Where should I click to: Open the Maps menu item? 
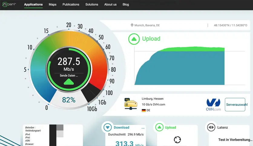pos(53,5)
